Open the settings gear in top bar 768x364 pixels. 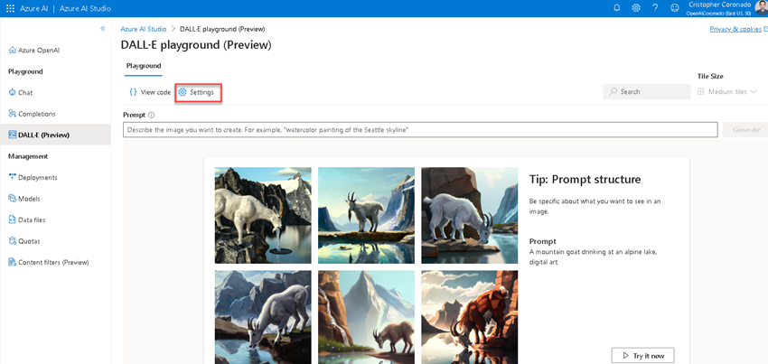pos(636,7)
